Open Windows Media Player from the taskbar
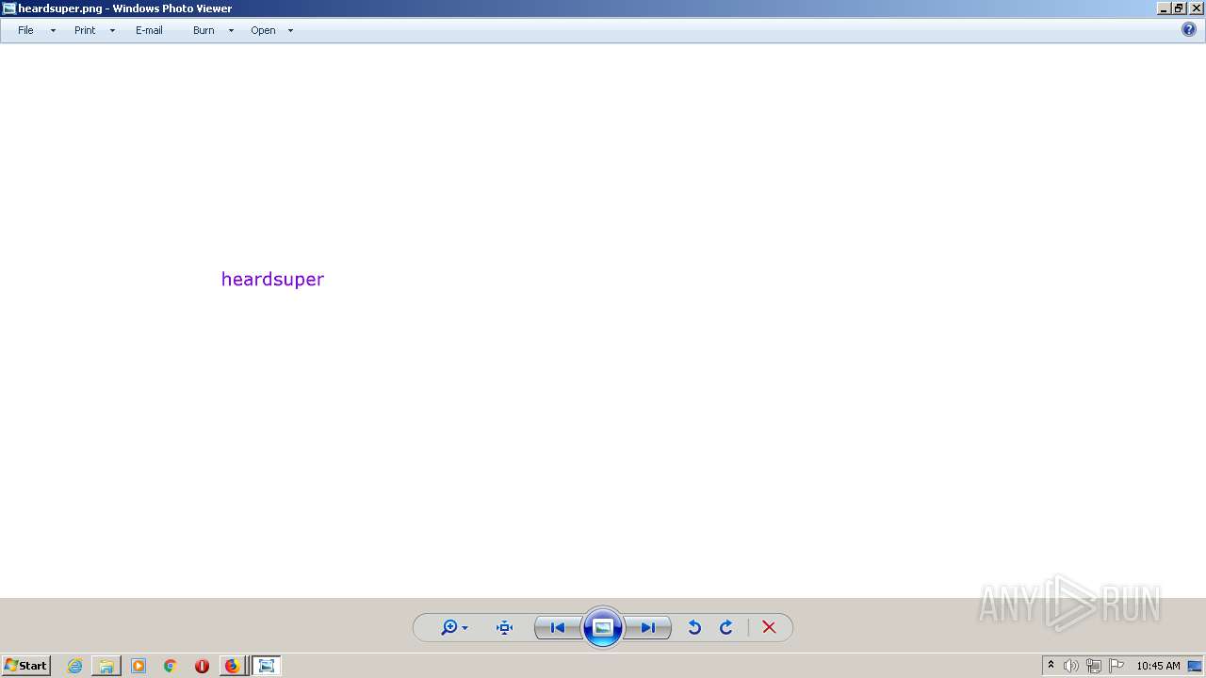This screenshot has height=678, width=1206. (x=139, y=666)
